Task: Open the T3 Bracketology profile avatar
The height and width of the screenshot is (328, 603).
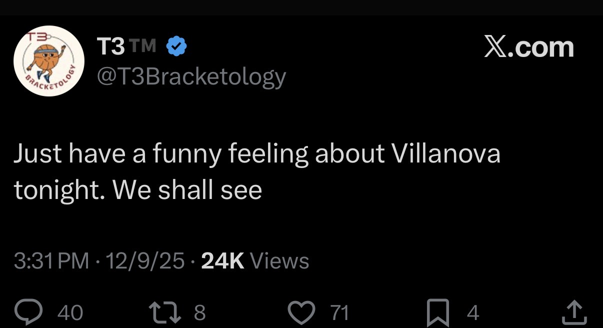Action: click(48, 61)
